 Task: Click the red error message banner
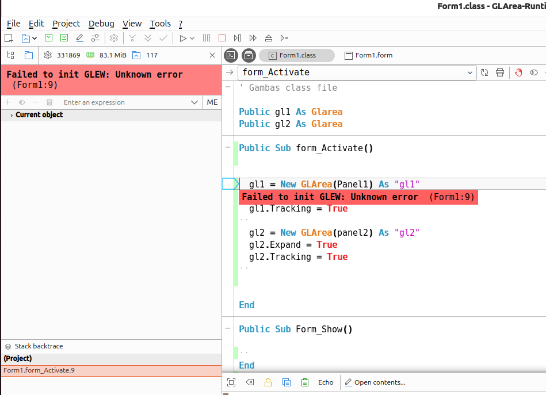click(x=112, y=80)
